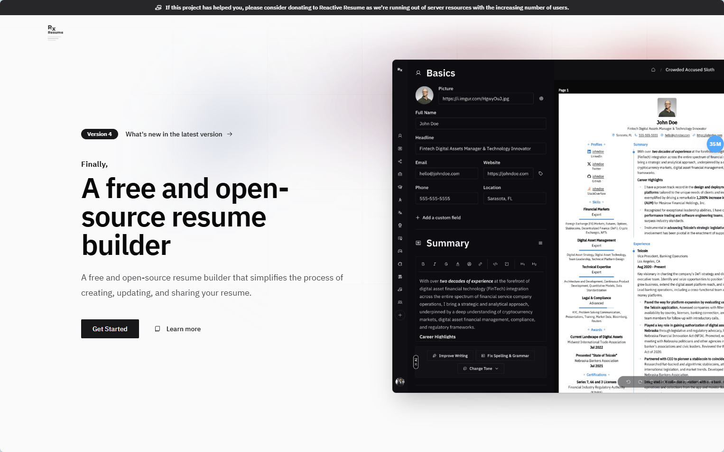Click Fix Spelling & Grammar button
Viewport: 724px width, 452px height.
coord(505,356)
